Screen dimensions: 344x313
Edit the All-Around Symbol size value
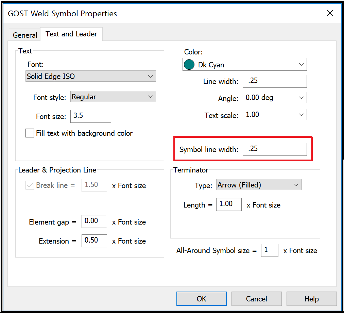click(270, 250)
